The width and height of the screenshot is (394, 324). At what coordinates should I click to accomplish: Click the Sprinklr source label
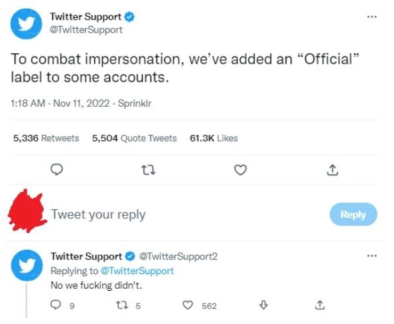point(135,104)
